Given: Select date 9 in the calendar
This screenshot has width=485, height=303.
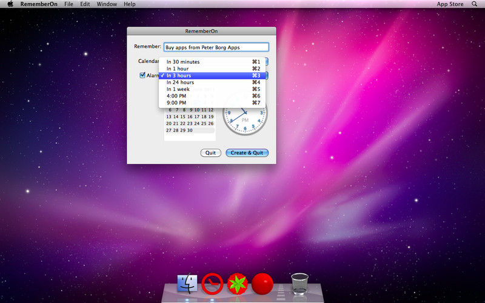Looking at the screenshot, I should 191,110.
